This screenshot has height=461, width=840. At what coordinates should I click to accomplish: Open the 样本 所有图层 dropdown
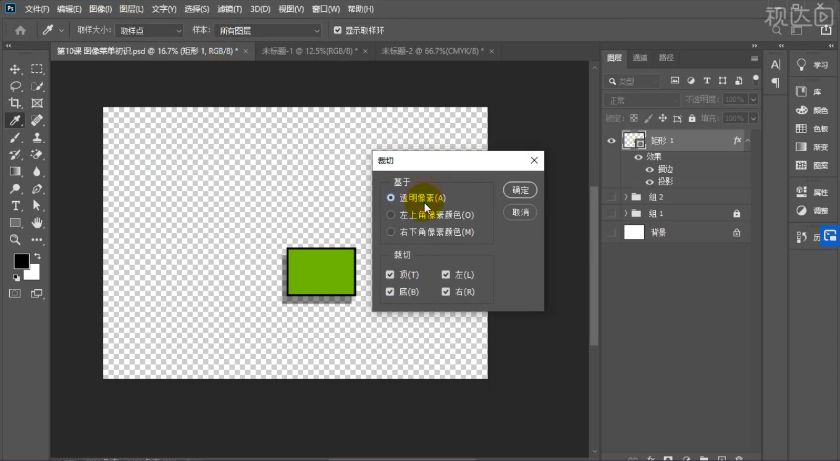pos(268,30)
